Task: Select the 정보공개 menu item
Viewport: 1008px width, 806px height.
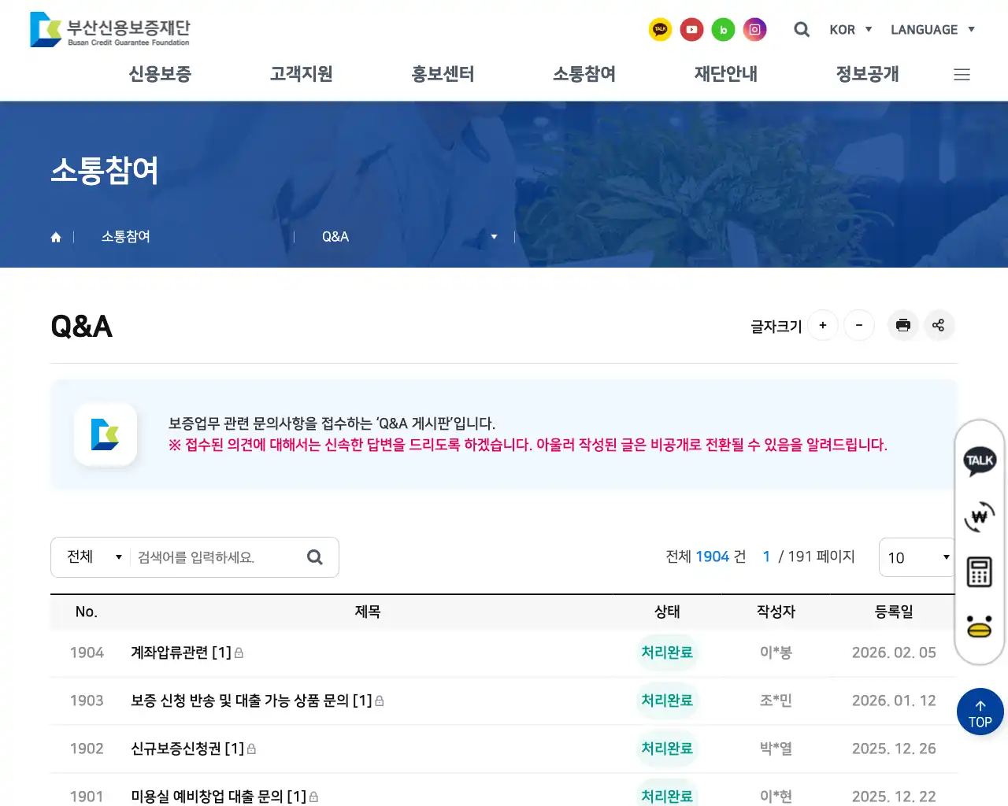Action: click(x=866, y=74)
